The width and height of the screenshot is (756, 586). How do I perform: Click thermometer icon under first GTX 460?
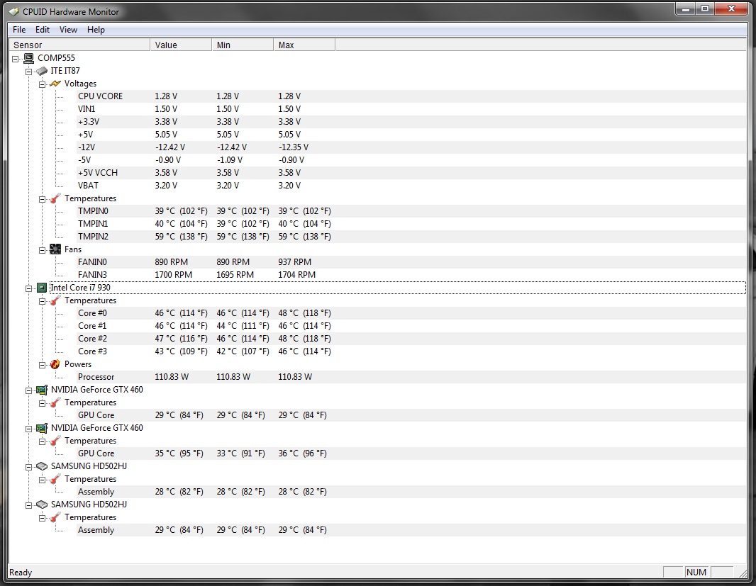click(x=55, y=402)
